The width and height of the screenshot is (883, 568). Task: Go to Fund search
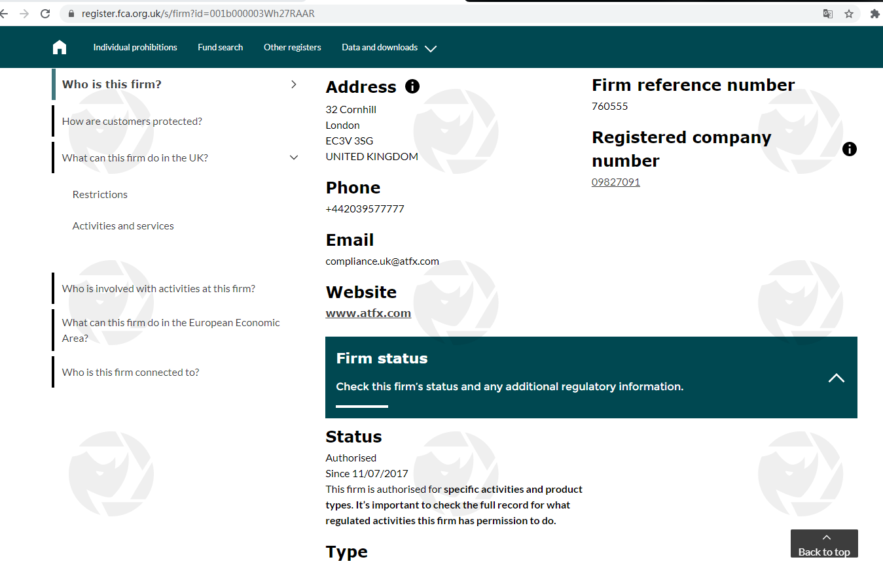(x=220, y=48)
